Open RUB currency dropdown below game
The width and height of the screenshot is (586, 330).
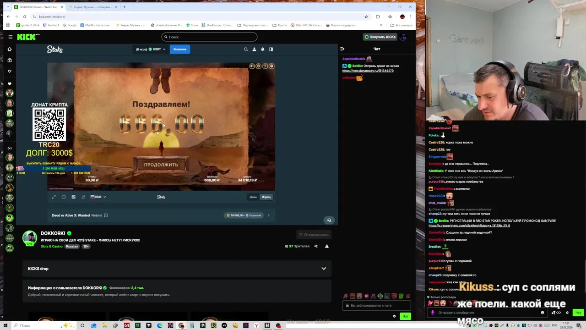coord(98,197)
